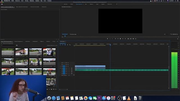Enable voice-over record on A1 track

[72, 68]
